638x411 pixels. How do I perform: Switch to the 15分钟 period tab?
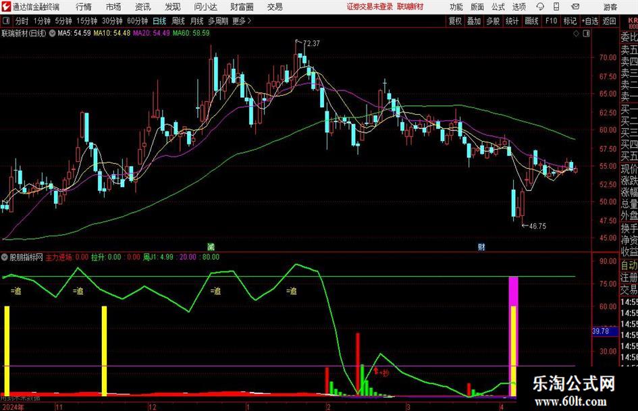[x=87, y=21]
